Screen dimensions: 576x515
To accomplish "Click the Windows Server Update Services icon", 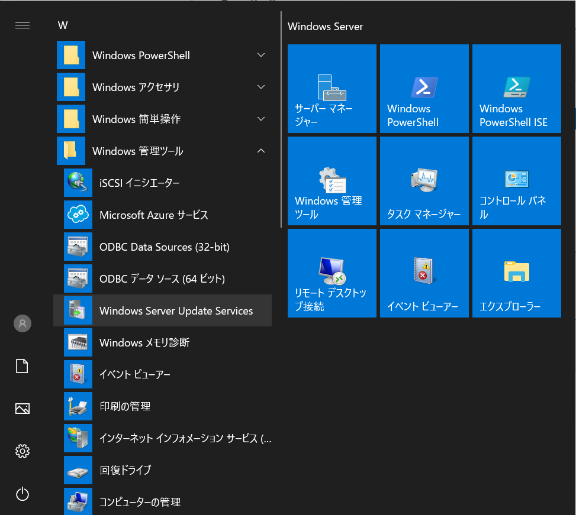I will 78,310.
